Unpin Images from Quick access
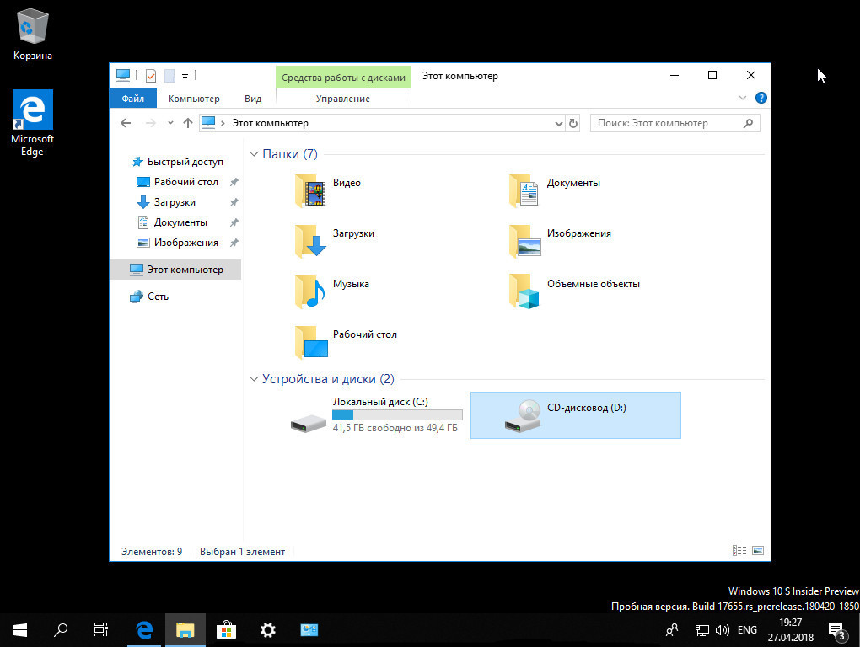 [234, 243]
